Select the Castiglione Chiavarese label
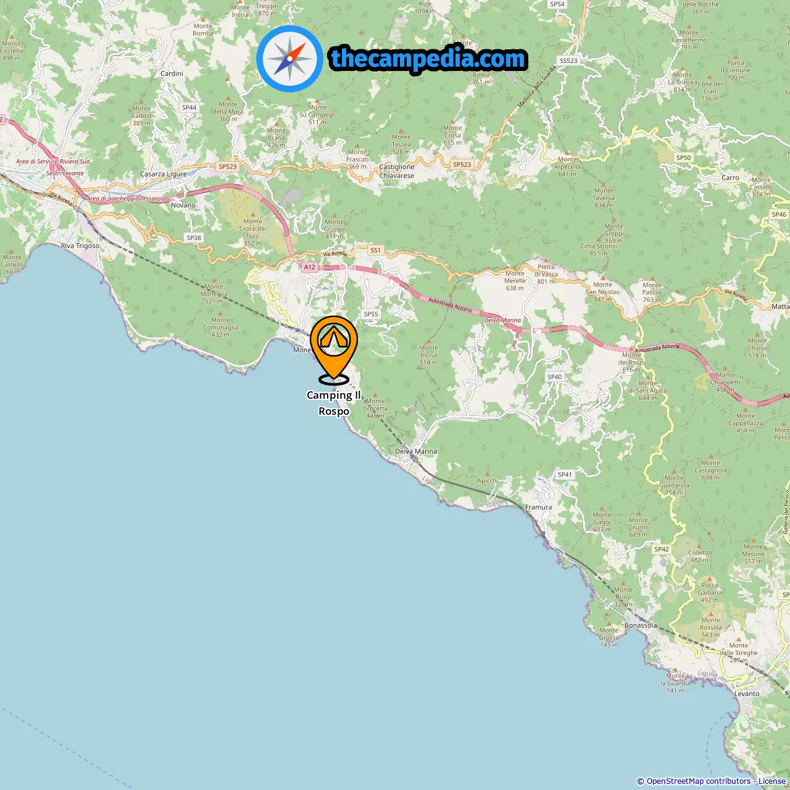The image size is (790, 790). pos(397,171)
